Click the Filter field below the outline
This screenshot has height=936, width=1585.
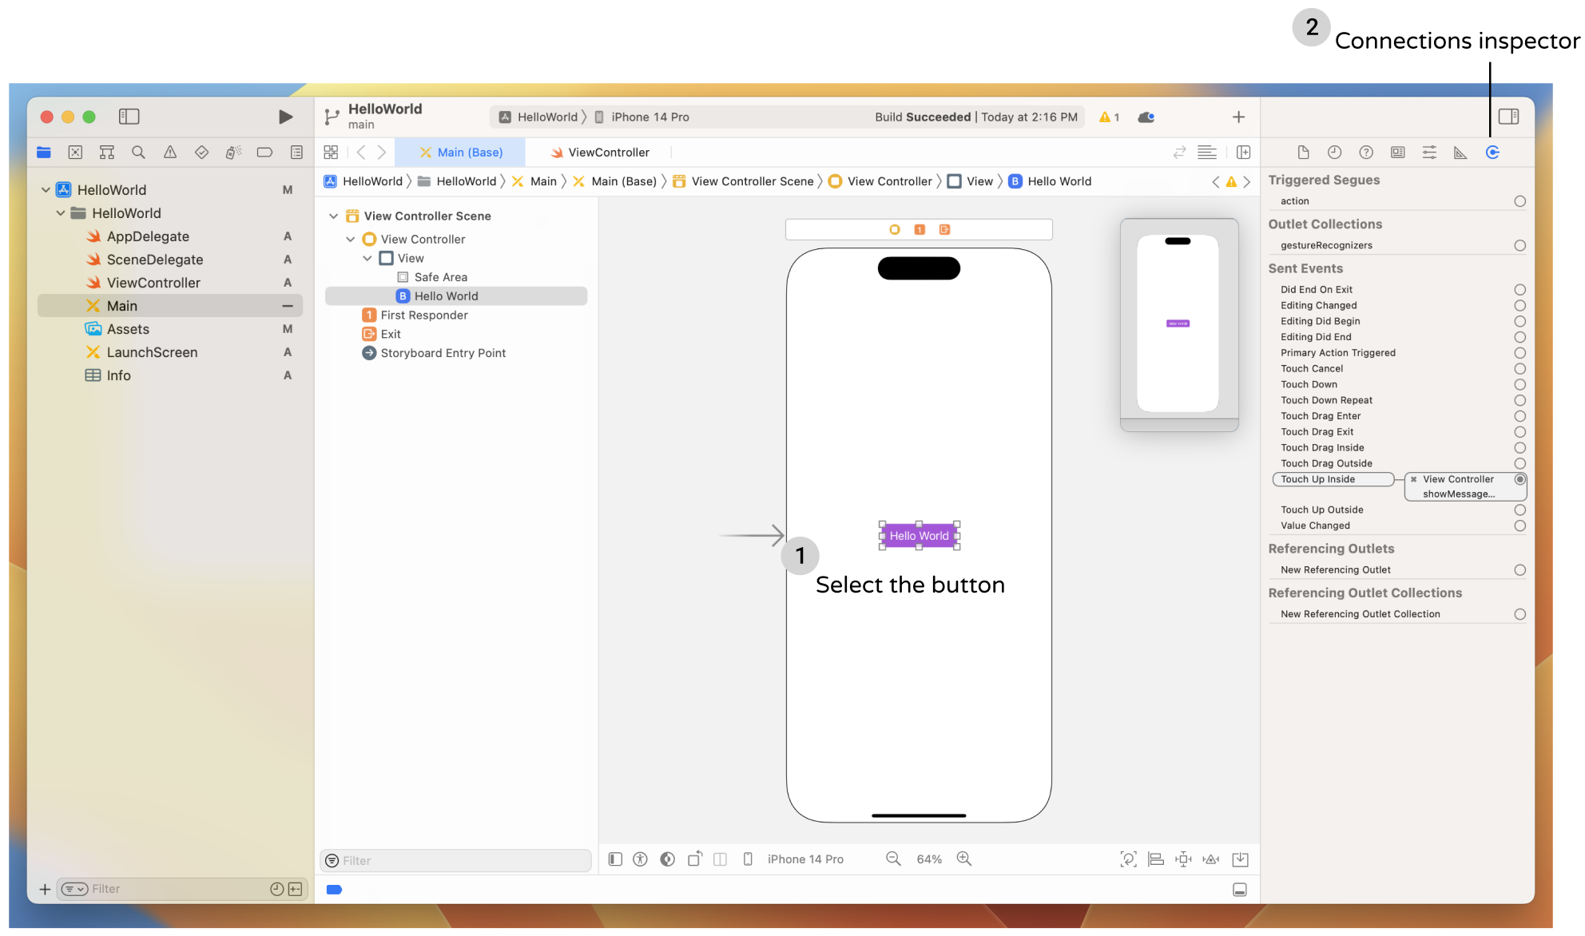click(455, 861)
